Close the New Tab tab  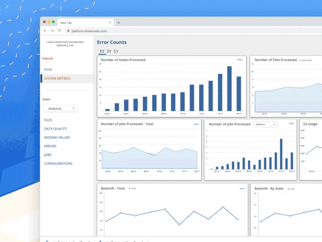point(110,23)
